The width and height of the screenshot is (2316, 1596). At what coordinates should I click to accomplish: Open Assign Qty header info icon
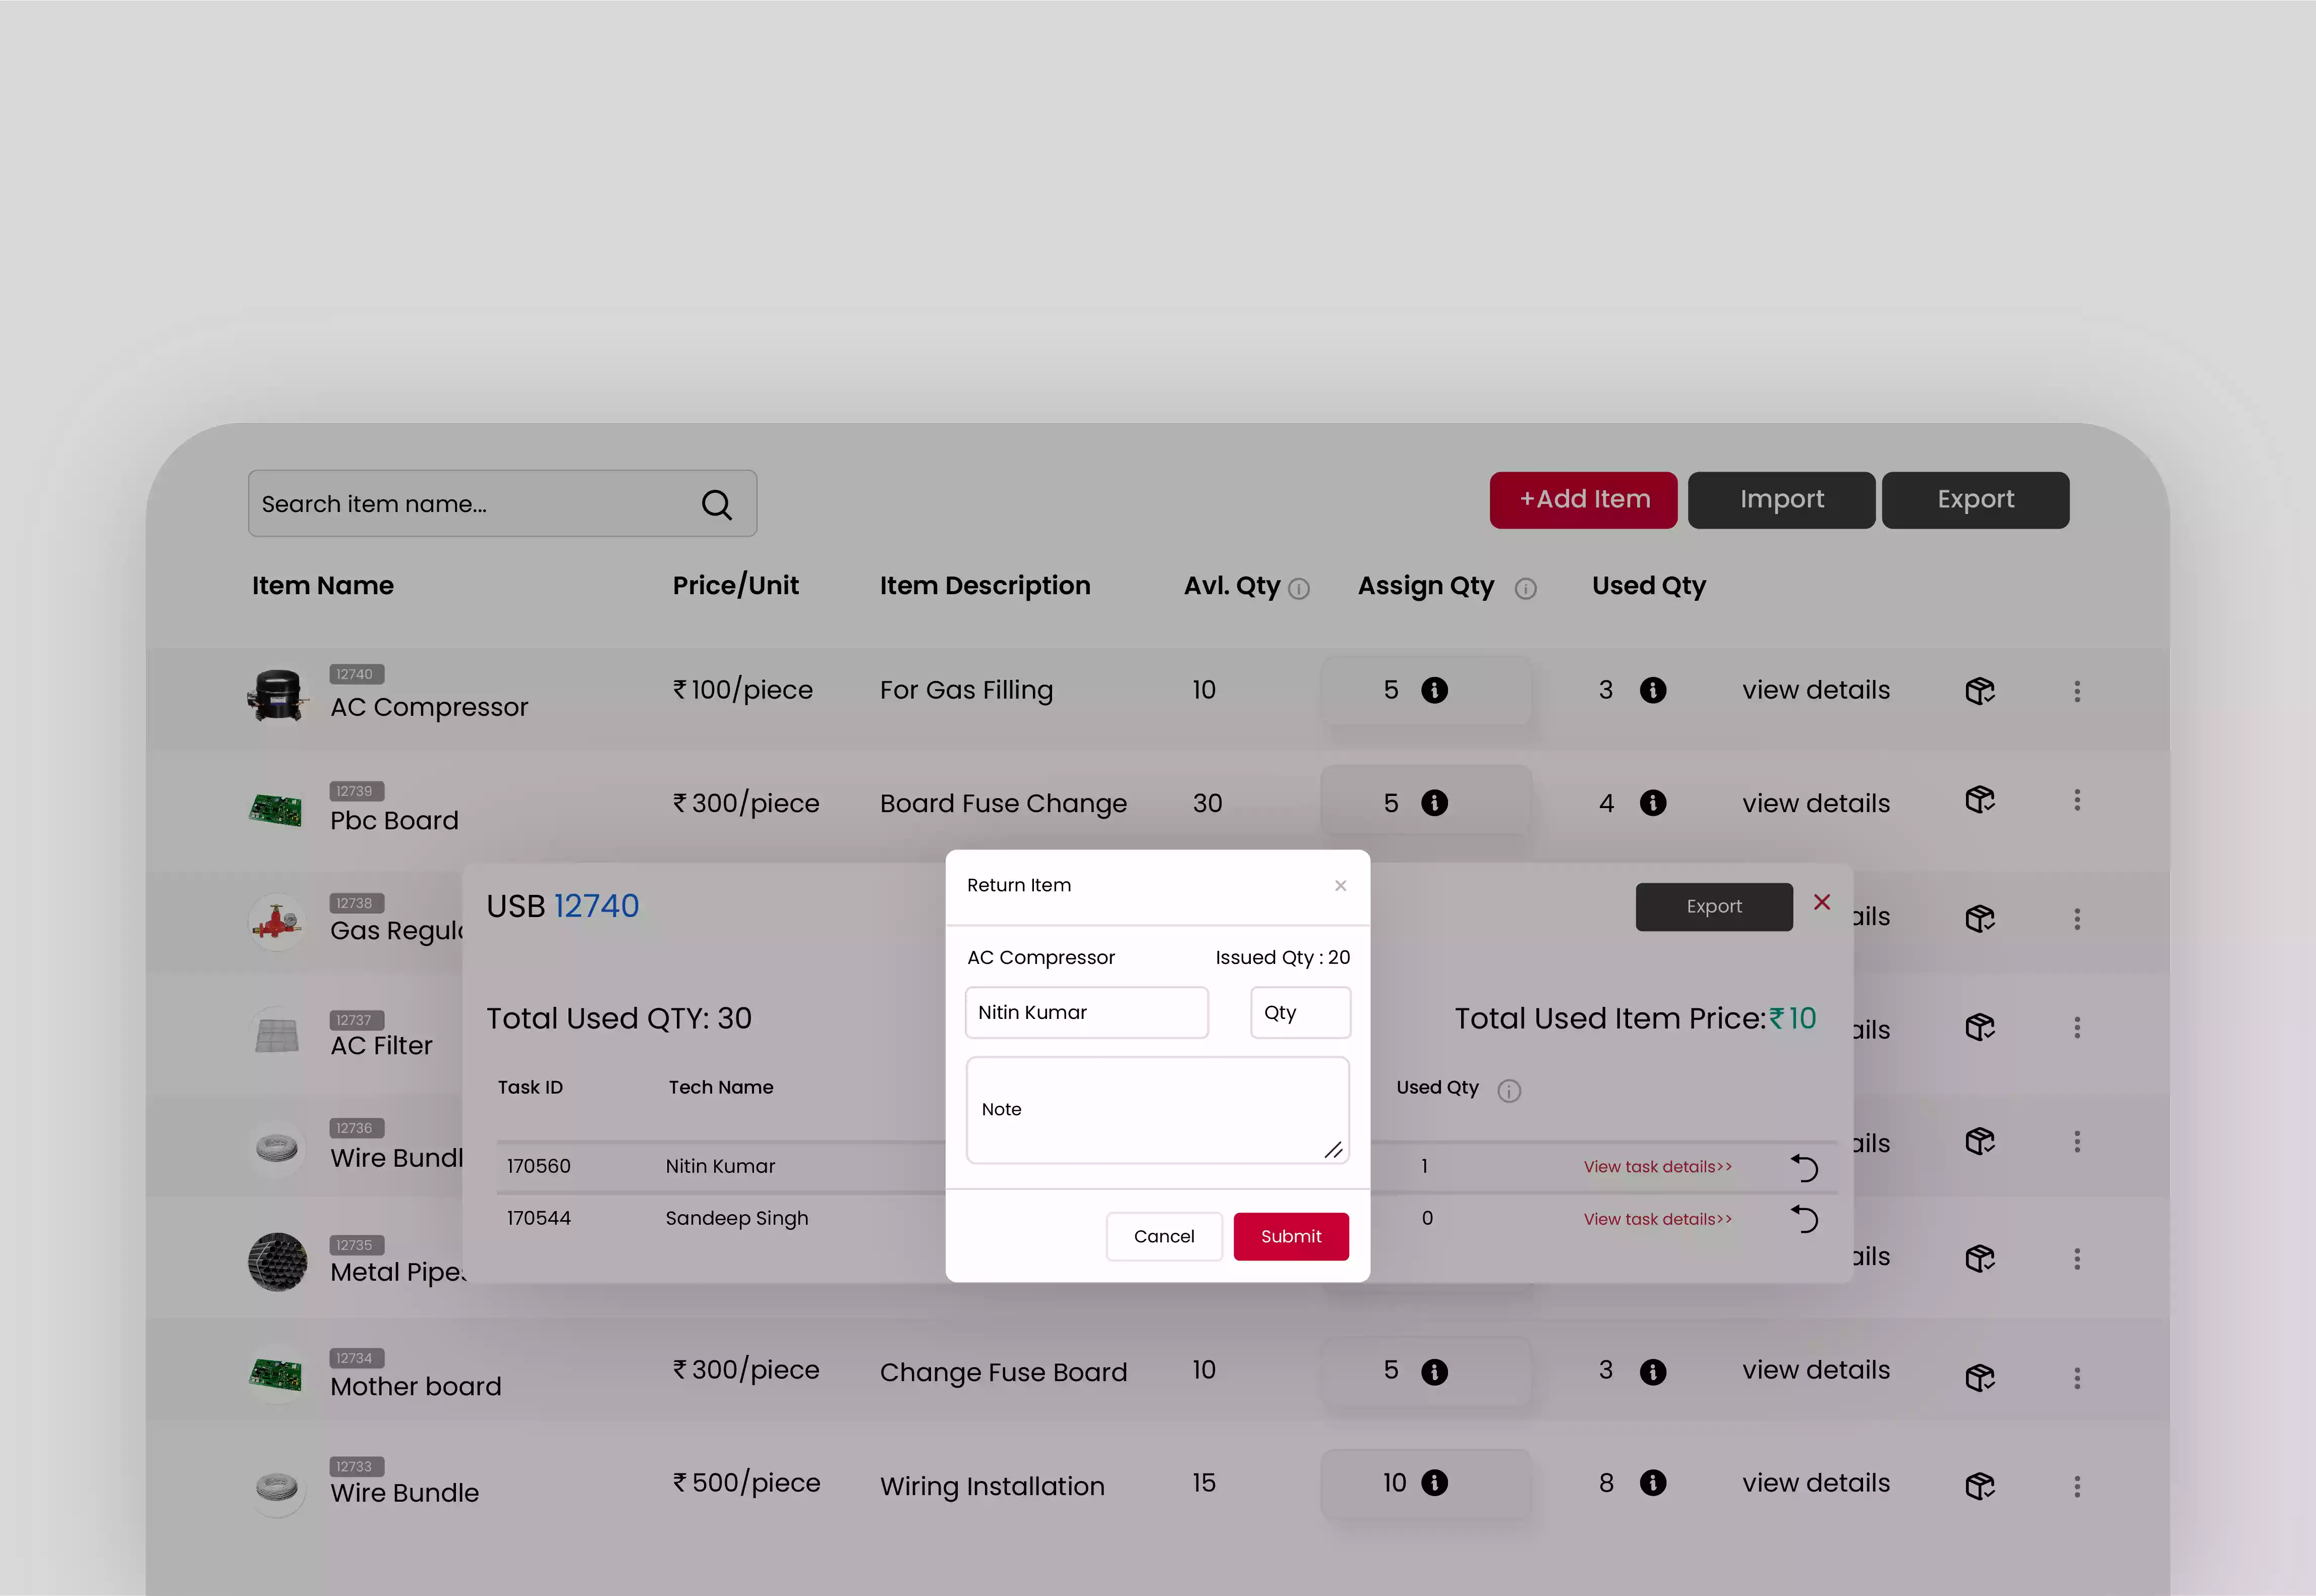[1525, 589]
